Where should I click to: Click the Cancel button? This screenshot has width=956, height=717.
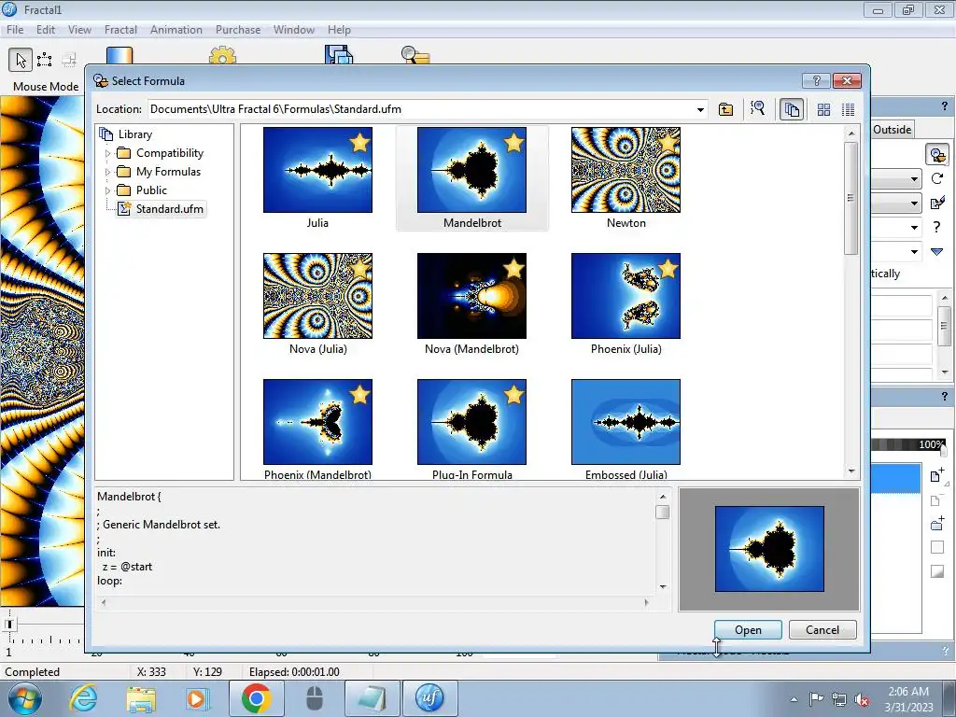click(822, 630)
